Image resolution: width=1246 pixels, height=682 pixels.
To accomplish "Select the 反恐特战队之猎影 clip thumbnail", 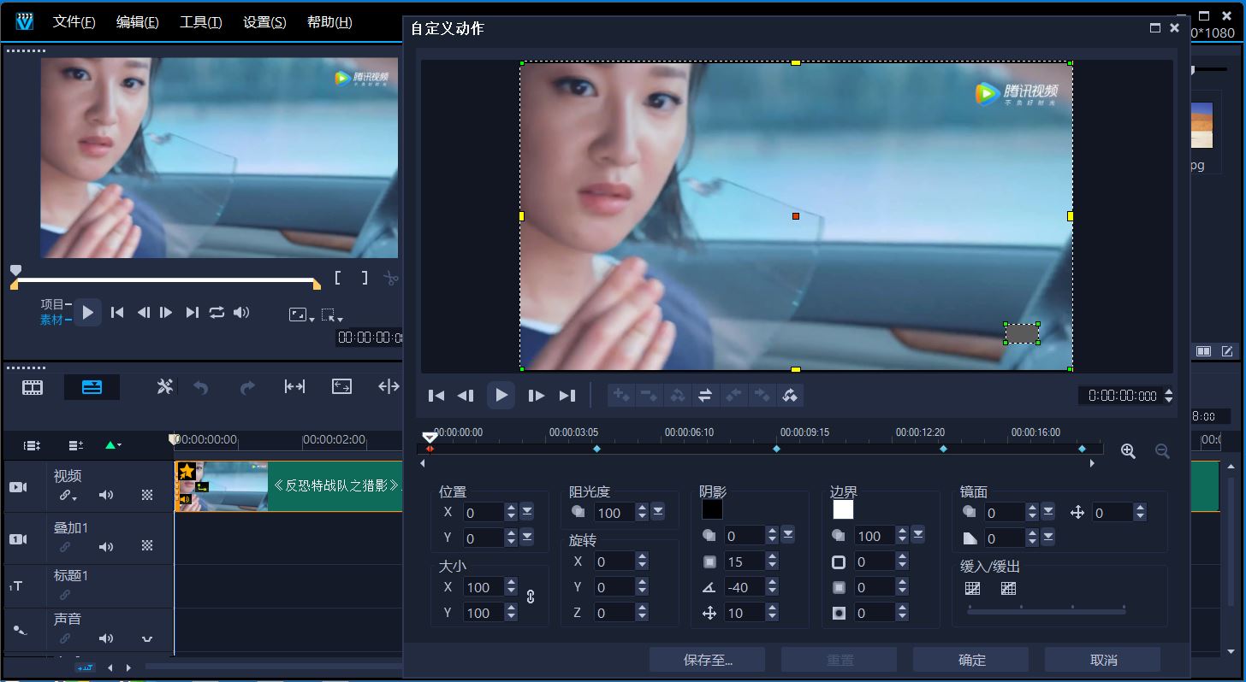I will click(222, 486).
